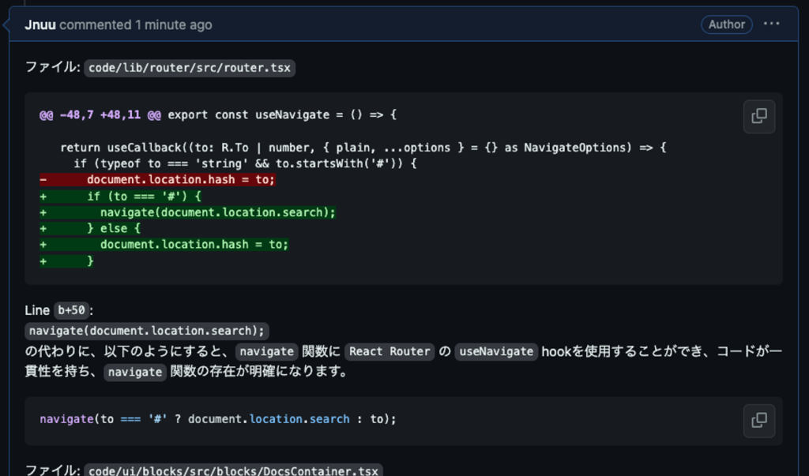809x476 pixels.
Task: Click the Author badge
Action: pyautogui.click(x=726, y=24)
